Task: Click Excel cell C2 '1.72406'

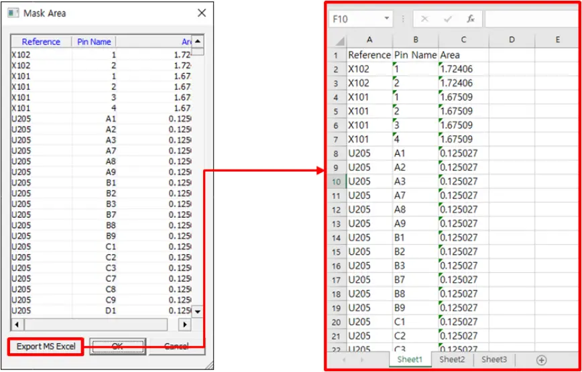Action: point(463,69)
